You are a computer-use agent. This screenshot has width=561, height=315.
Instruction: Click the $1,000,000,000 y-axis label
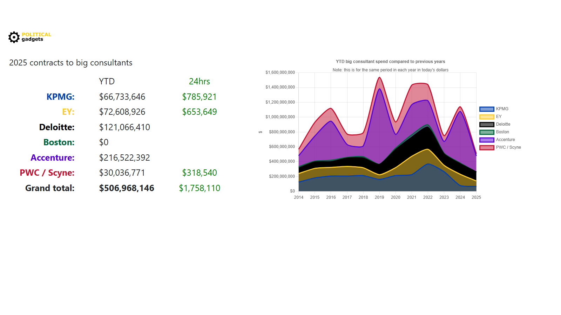280,117
